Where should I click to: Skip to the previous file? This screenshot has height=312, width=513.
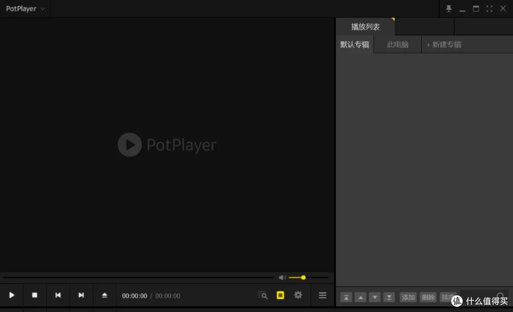[58, 295]
